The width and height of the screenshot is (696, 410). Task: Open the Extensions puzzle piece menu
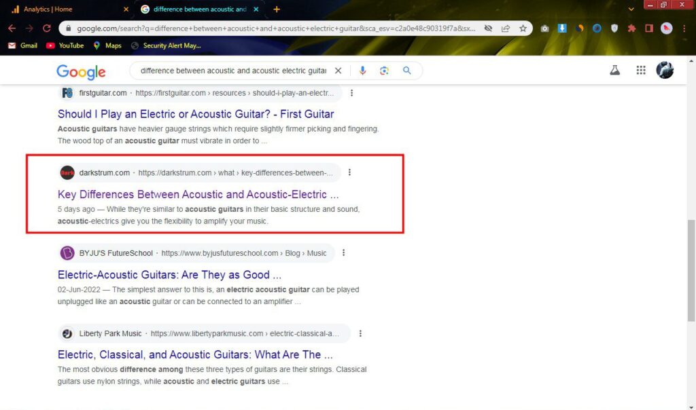pos(631,29)
